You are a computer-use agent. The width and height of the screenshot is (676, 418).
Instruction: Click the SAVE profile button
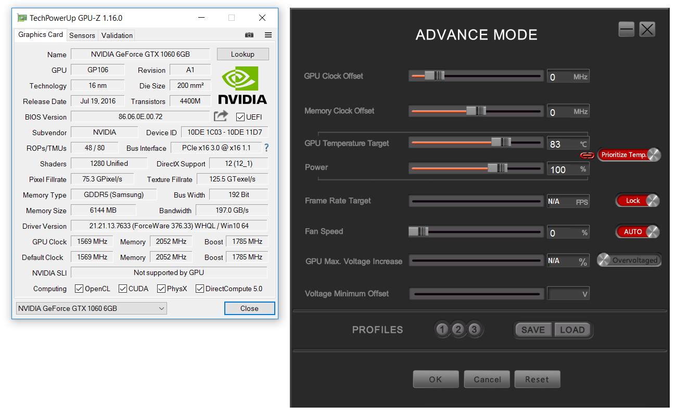pos(533,330)
